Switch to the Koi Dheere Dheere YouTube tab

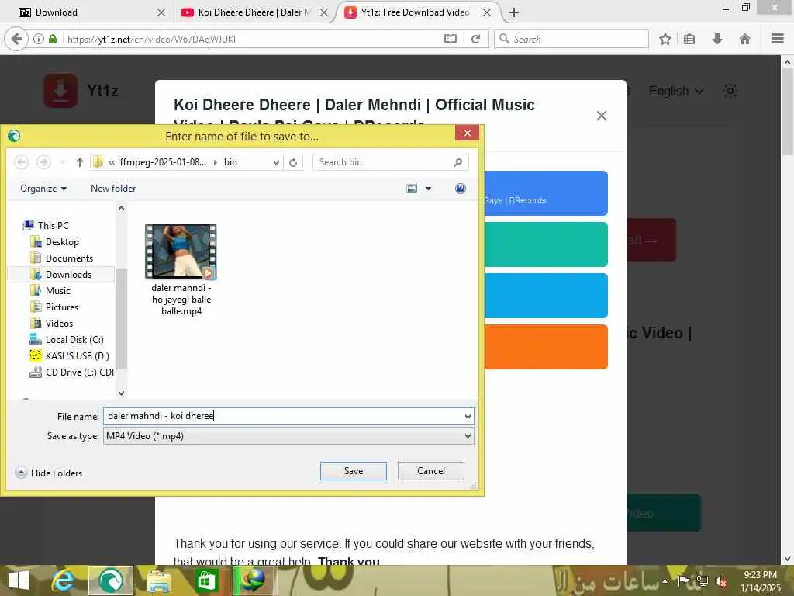click(254, 12)
